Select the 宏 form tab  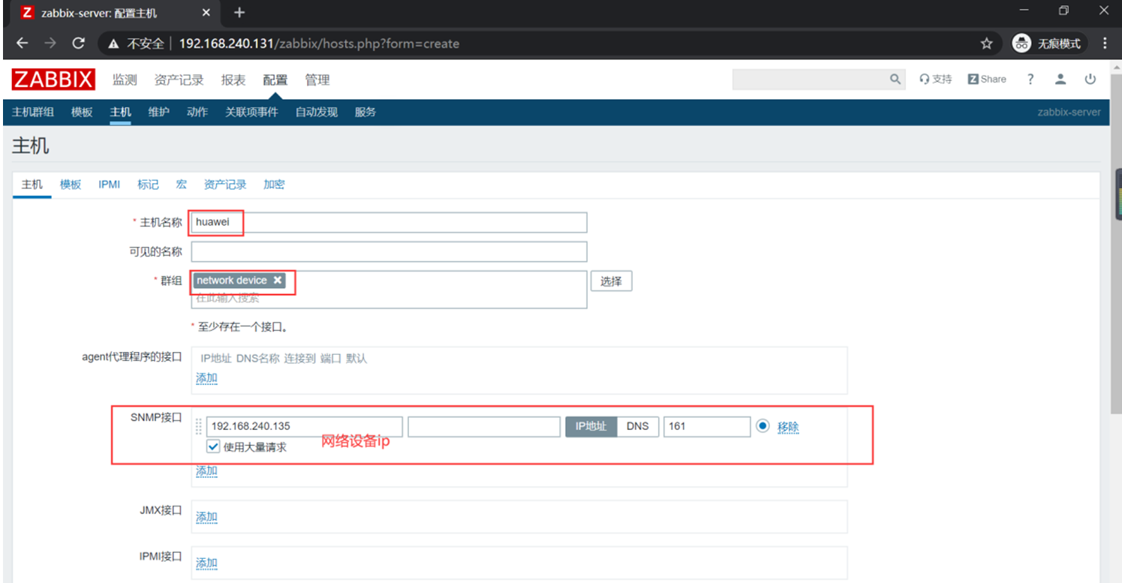click(x=182, y=184)
